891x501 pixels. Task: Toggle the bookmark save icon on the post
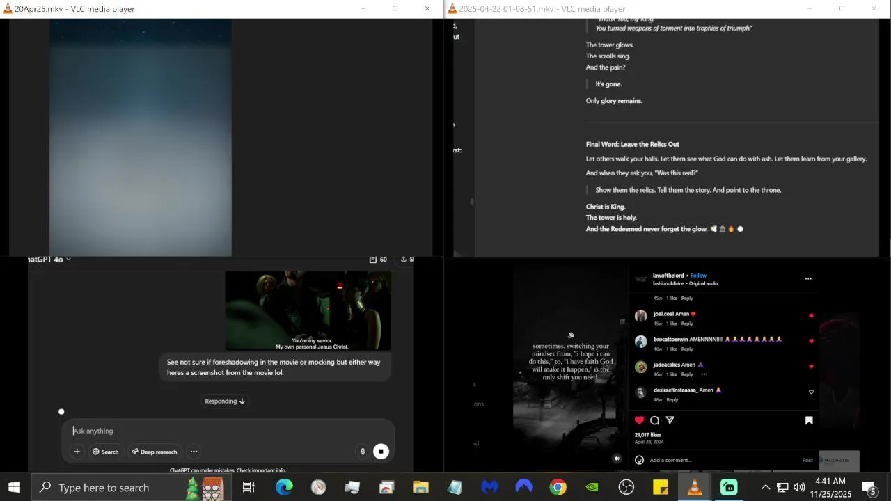[809, 420]
